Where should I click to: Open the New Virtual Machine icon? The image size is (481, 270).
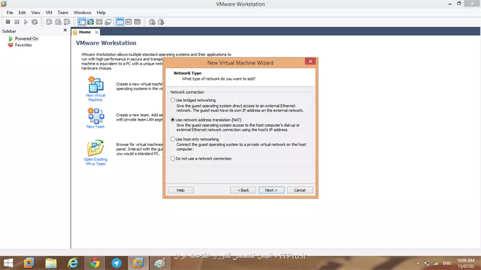tap(95, 89)
